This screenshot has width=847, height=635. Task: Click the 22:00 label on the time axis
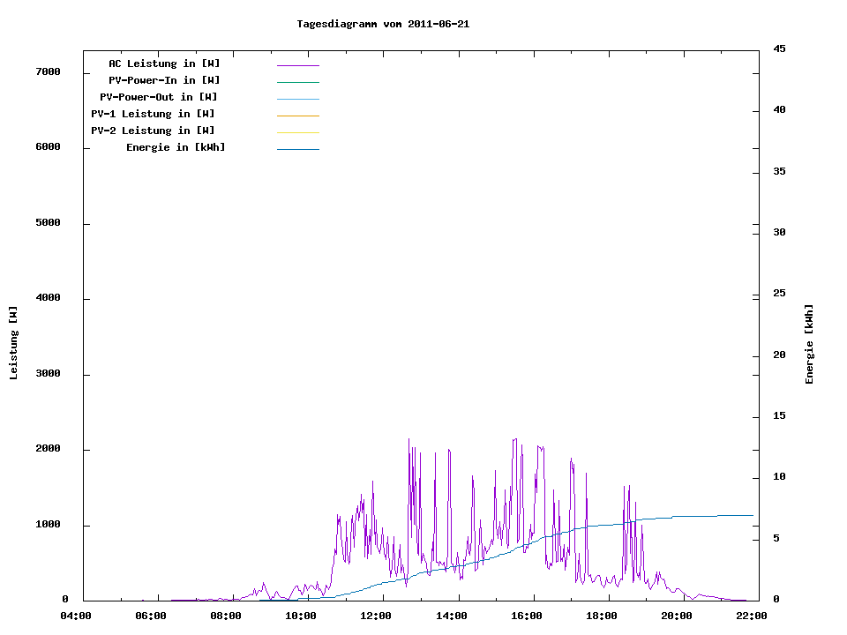pyautogui.click(x=752, y=616)
